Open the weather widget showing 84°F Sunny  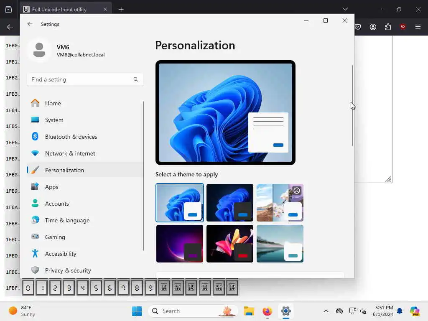pos(22,311)
